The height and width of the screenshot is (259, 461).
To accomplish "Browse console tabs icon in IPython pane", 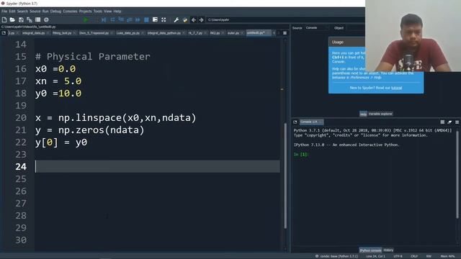I will 295,122.
